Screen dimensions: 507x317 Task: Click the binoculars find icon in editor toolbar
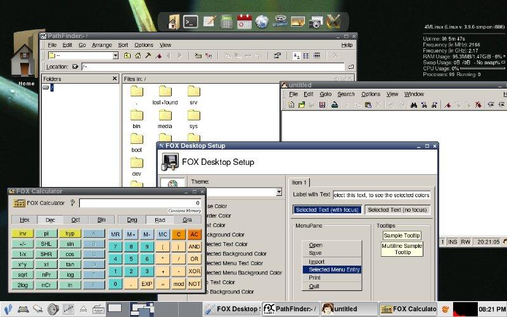pyautogui.click(x=413, y=105)
